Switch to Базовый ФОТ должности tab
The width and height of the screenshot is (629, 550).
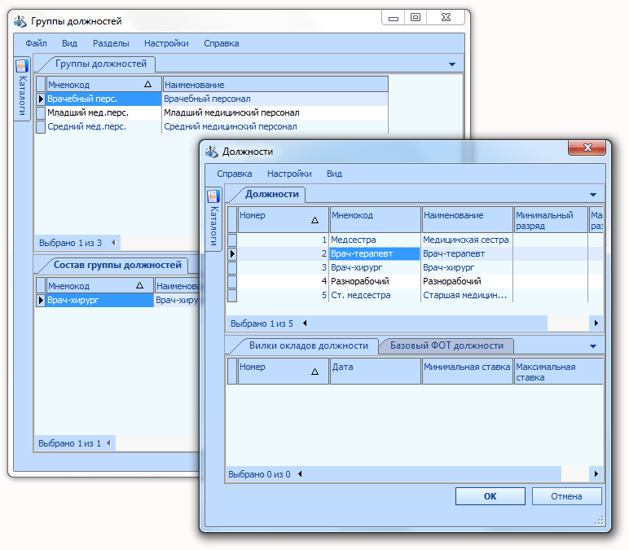coord(446,345)
